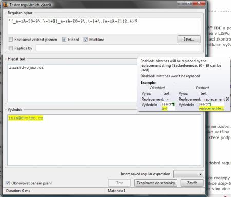Click highlighted match inza@dvojmo.cz in Výsledek
231x197 pixels.
(x=26, y=118)
